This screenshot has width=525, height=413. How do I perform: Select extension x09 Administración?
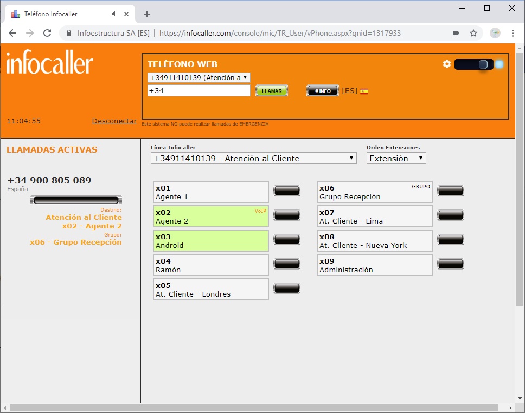click(x=375, y=265)
